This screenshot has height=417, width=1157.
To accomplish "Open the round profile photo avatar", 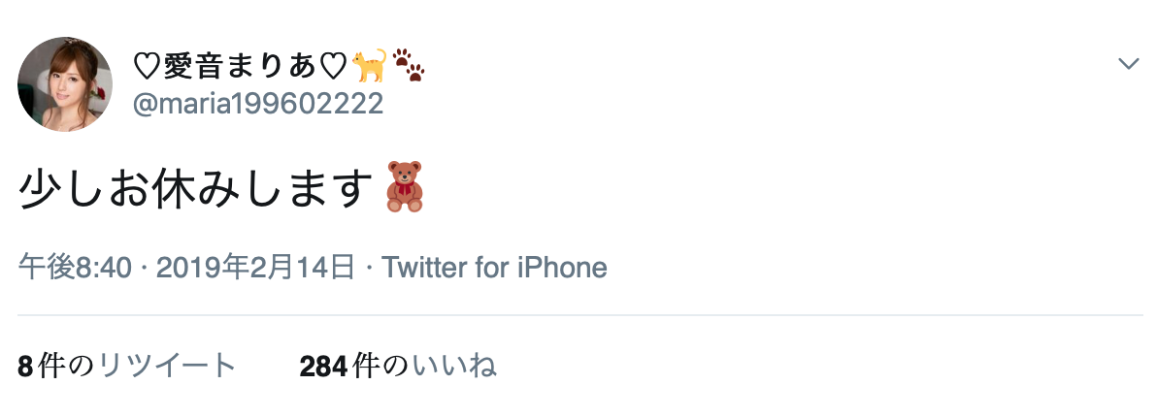I will [x=65, y=84].
